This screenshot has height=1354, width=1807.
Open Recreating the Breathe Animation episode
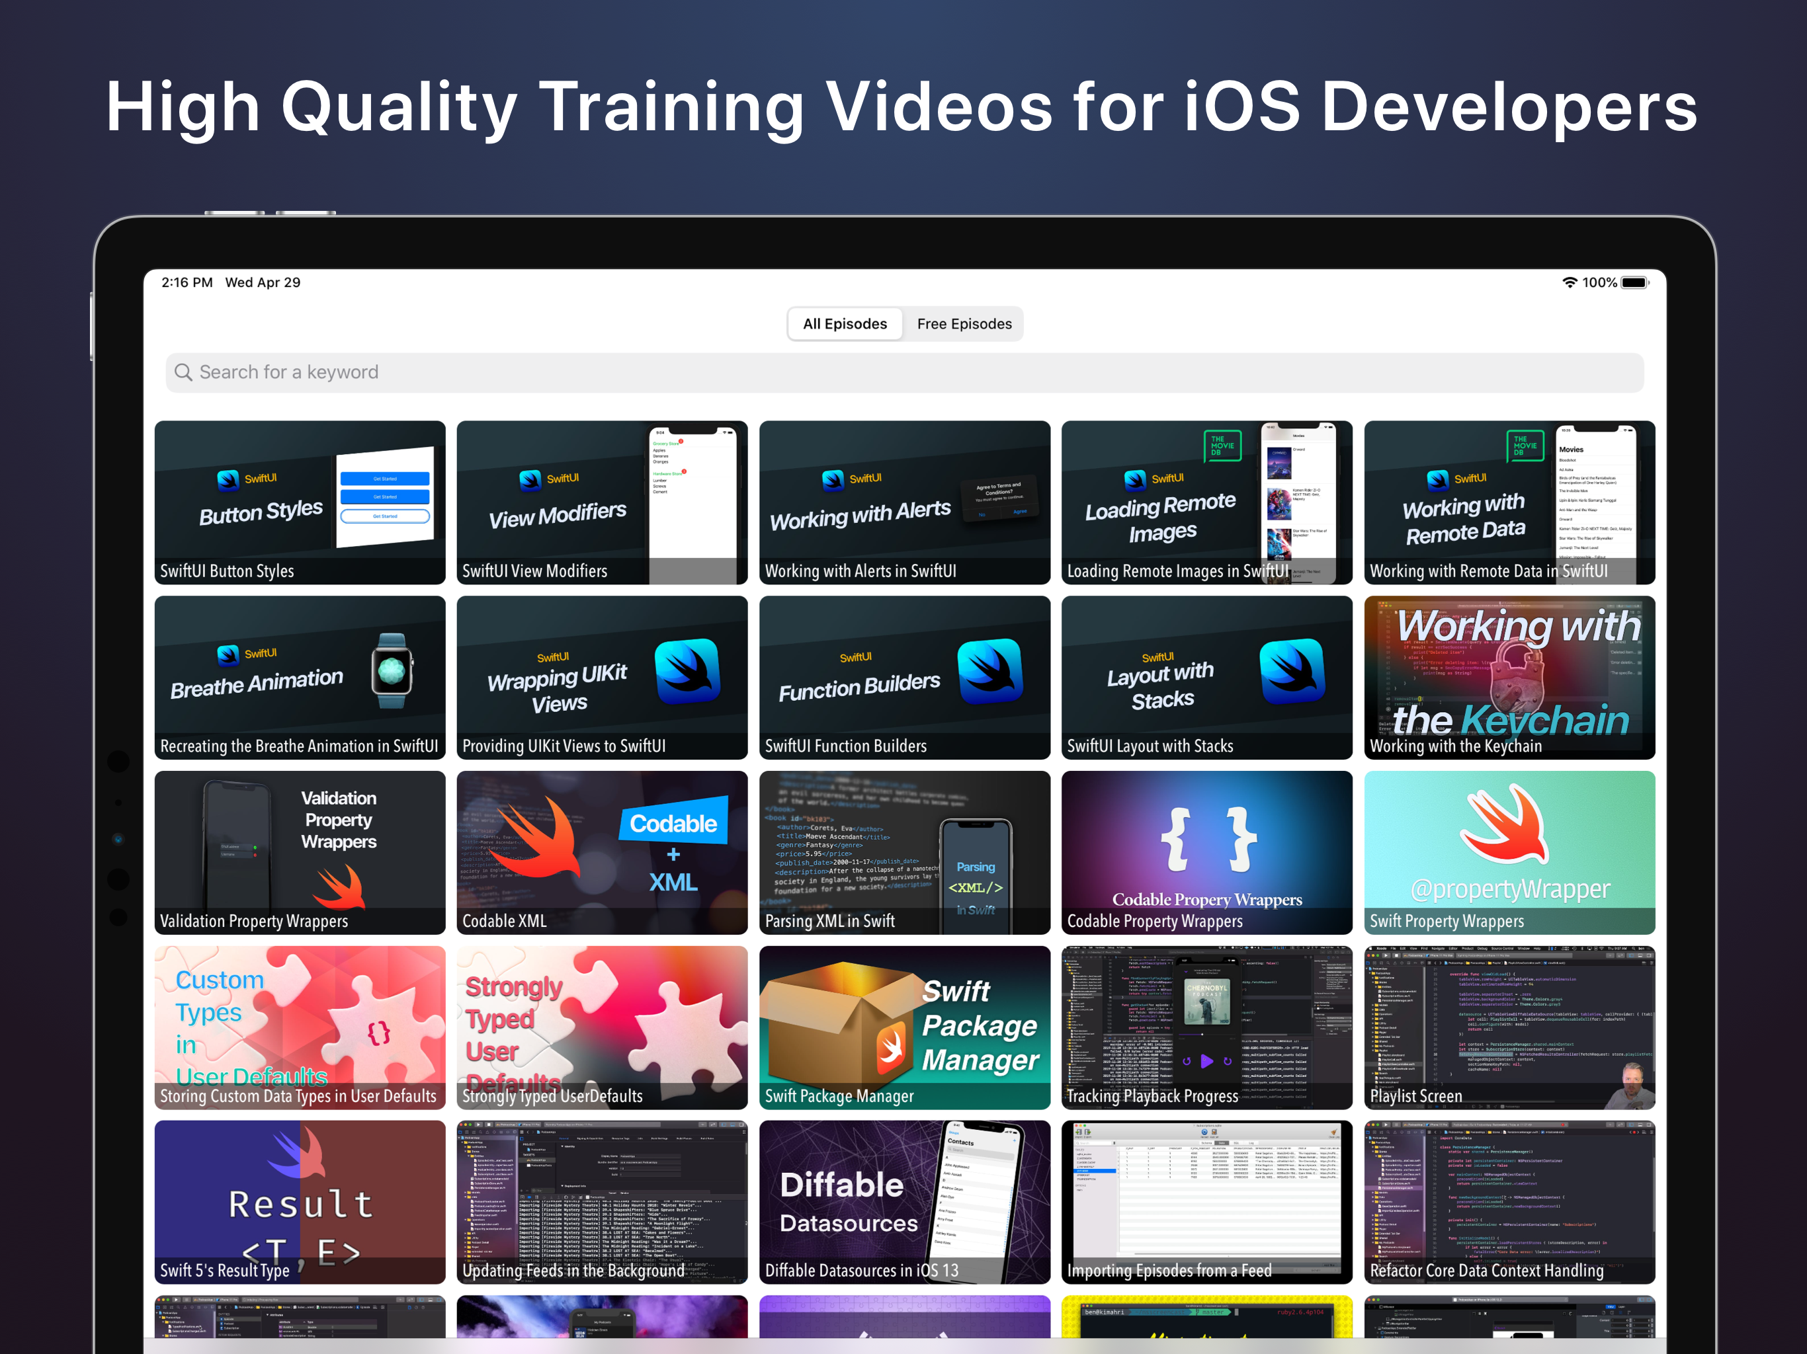300,678
